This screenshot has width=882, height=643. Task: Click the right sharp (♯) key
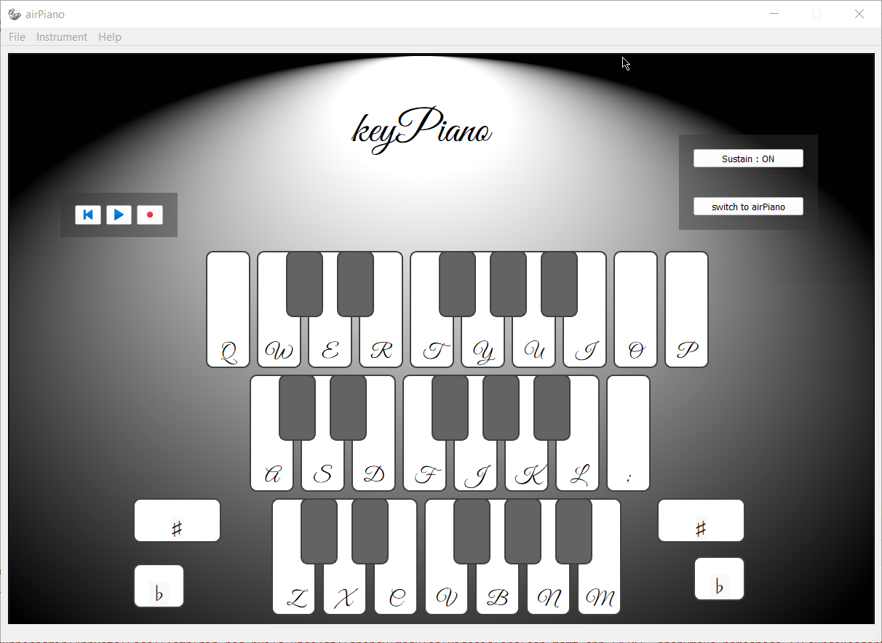[701, 521]
